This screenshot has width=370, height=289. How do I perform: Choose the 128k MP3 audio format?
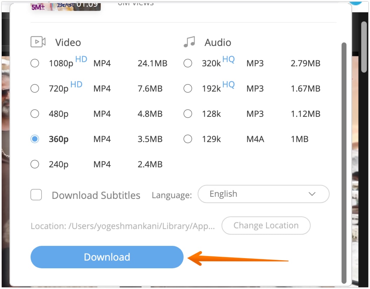pyautogui.click(x=188, y=114)
